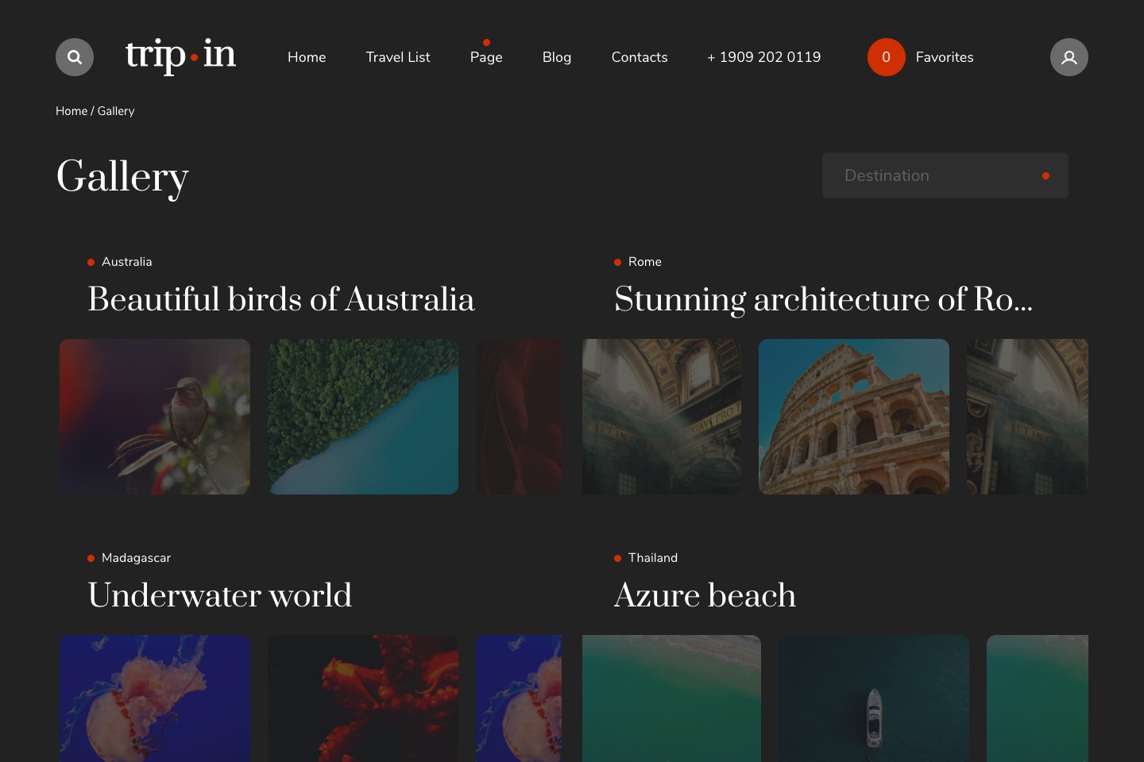Open the search using the magnifier icon
The image size is (1144, 762).
pos(74,56)
